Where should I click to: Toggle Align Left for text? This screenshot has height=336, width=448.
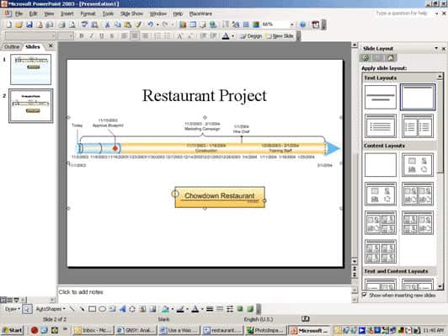[x=124, y=36]
